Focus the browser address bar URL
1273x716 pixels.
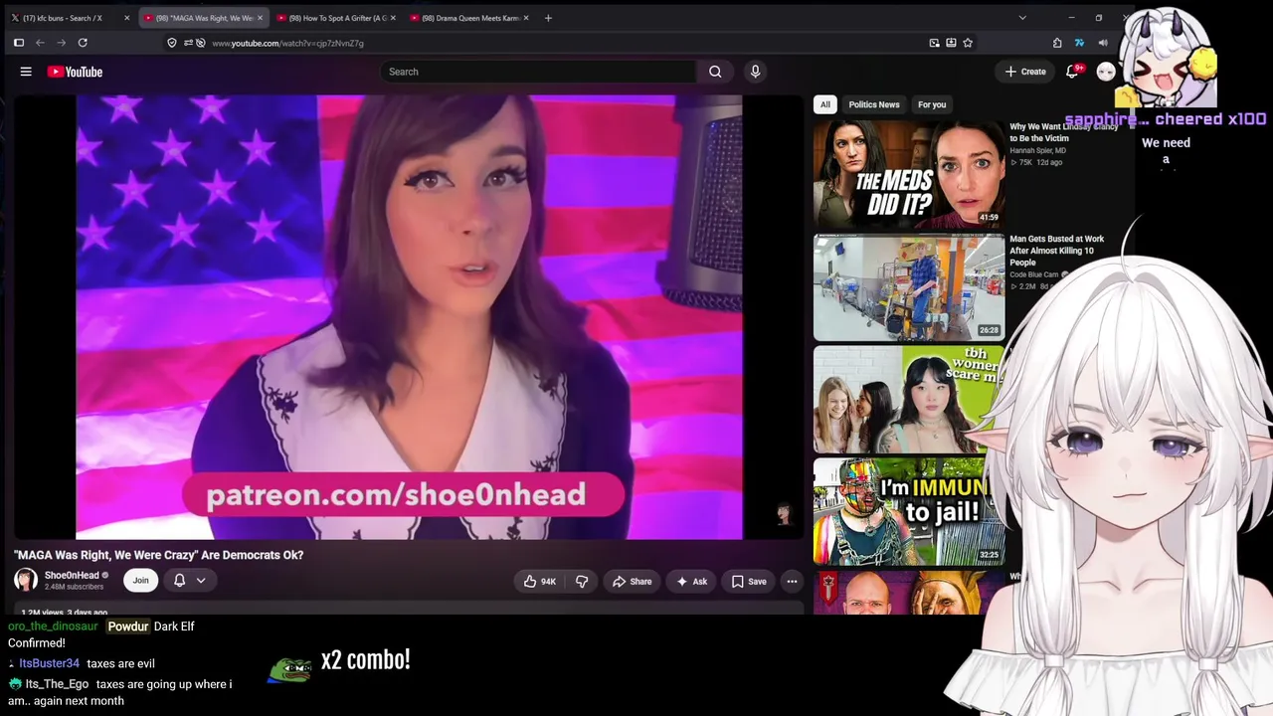(287, 43)
